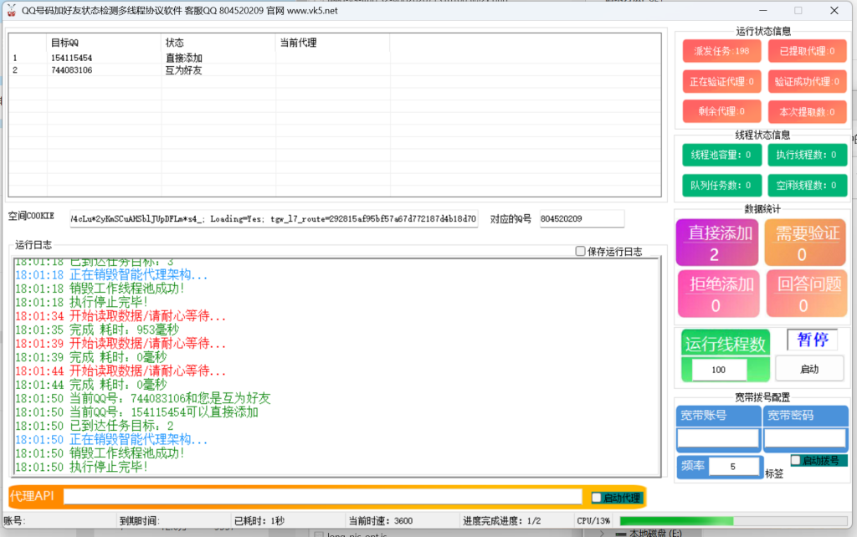Viewport: 857px width, 537px height.
Task: Click the 验证成功代理:0 button
Action: pos(808,81)
